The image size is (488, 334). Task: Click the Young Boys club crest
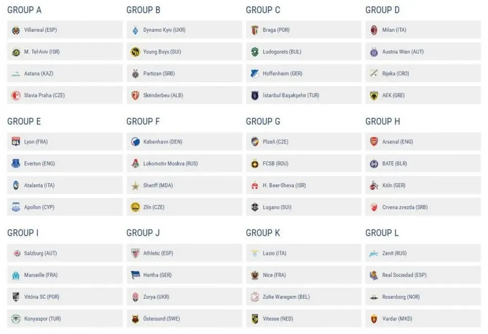pyautogui.click(x=135, y=52)
